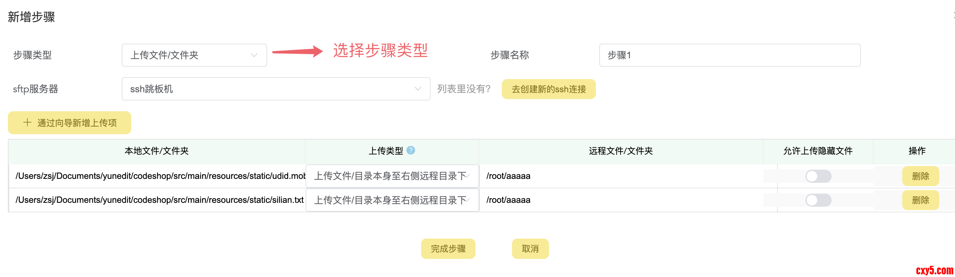Screen dimensions: 955x277
Task: Delete the silian.txt upload row
Action: (x=920, y=200)
